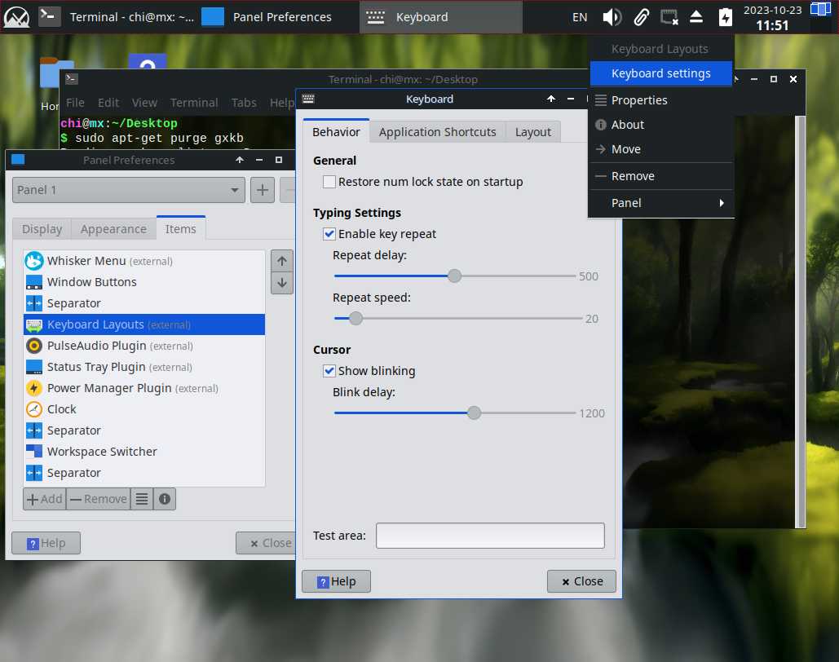This screenshot has width=839, height=662.
Task: Click the EN keyboard layout indicator
Action: (580, 17)
